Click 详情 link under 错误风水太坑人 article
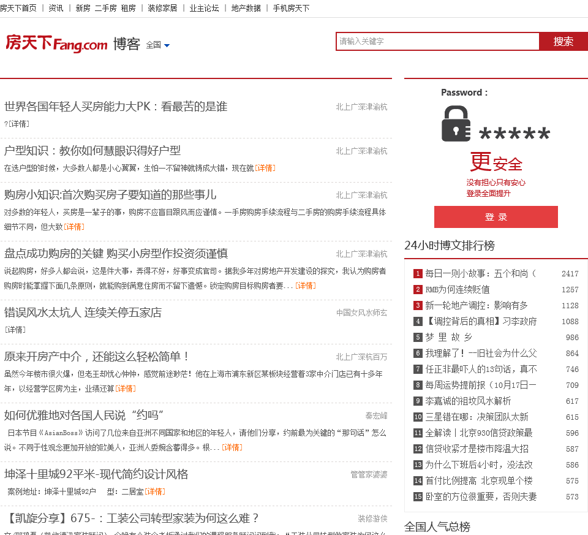The height and width of the screenshot is (535, 588). coord(15,330)
